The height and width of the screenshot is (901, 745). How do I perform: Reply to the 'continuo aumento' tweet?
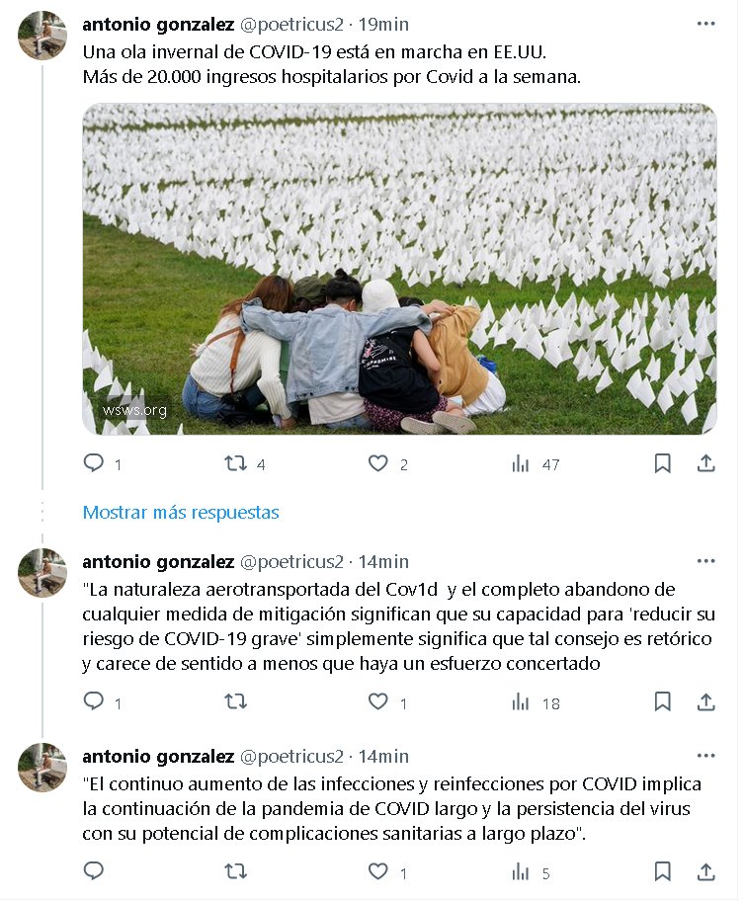coord(94,872)
